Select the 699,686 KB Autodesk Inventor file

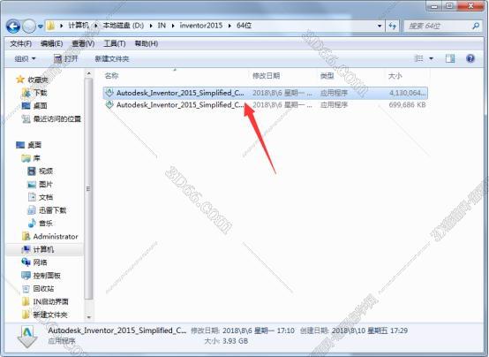(x=266, y=105)
